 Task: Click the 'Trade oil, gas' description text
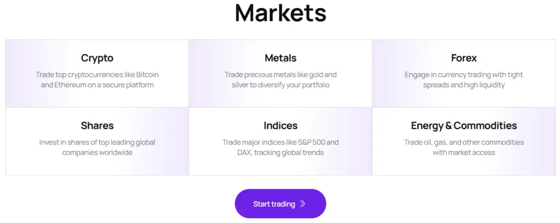464,147
